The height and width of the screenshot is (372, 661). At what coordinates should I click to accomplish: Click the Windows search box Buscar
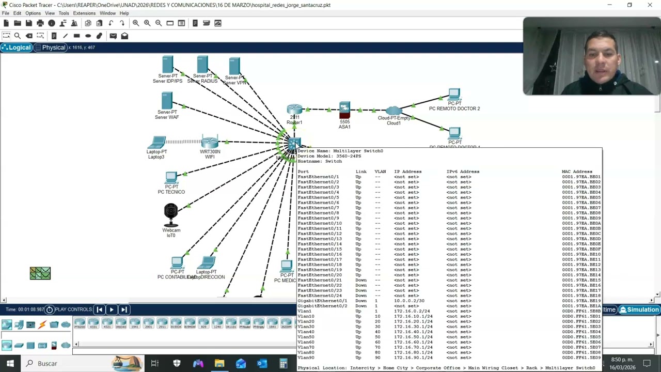coord(83,363)
